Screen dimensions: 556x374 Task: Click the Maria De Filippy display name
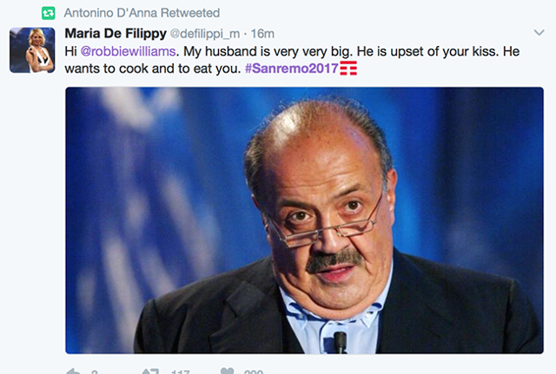[116, 33]
